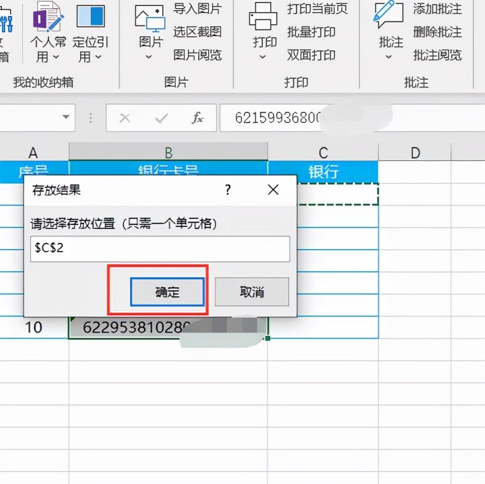Expand the 批注 dropdown arrow

[x=389, y=57]
